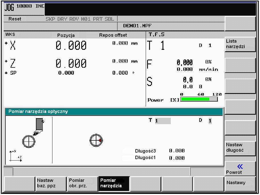Click the Z axis Repos offset value

coord(120,61)
